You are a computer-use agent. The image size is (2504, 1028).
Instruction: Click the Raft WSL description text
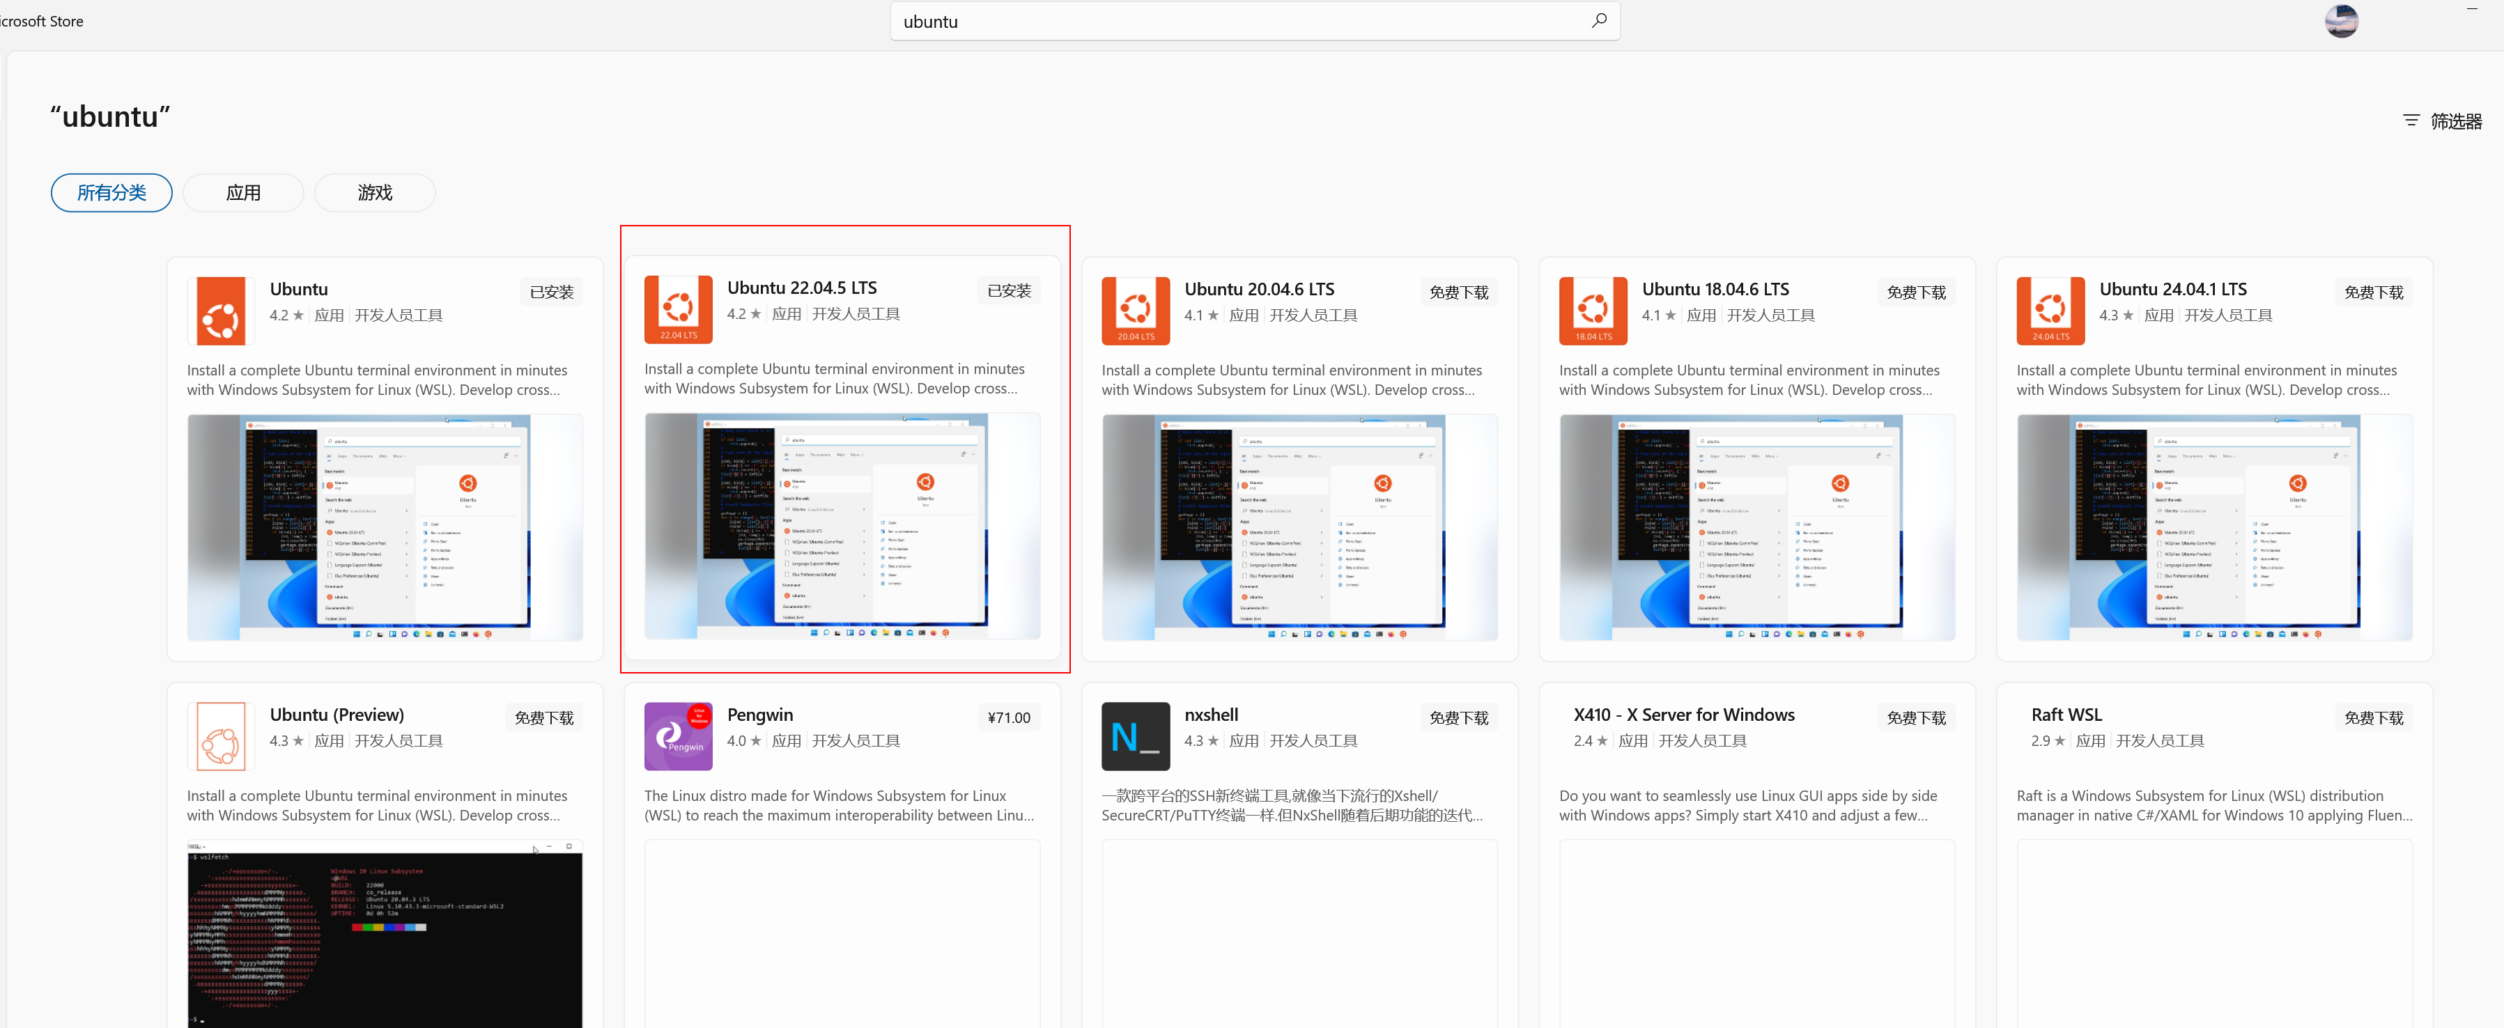click(x=2214, y=806)
